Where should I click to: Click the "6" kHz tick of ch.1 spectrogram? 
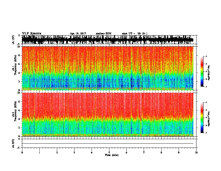19,64
